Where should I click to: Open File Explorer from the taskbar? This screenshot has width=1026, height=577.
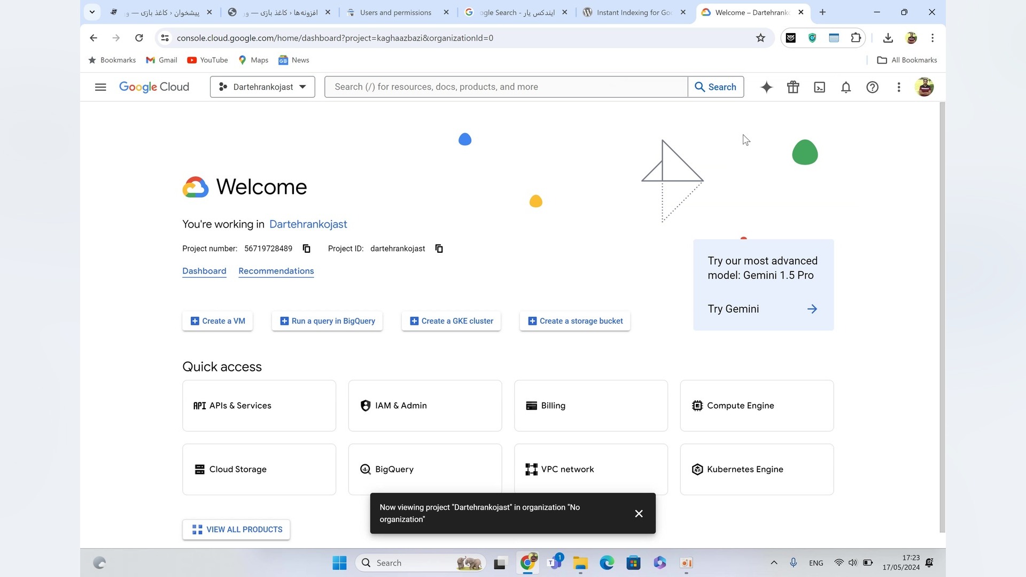580,563
